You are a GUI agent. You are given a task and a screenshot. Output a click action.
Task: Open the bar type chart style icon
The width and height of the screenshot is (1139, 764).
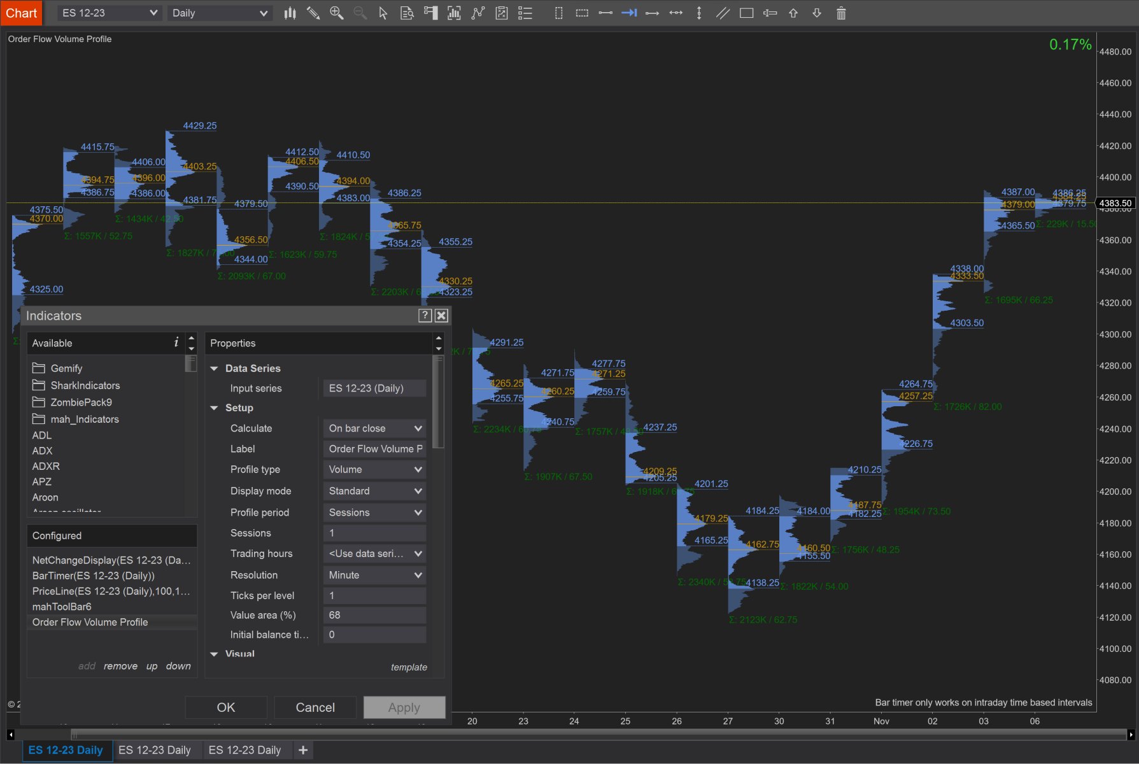coord(290,13)
